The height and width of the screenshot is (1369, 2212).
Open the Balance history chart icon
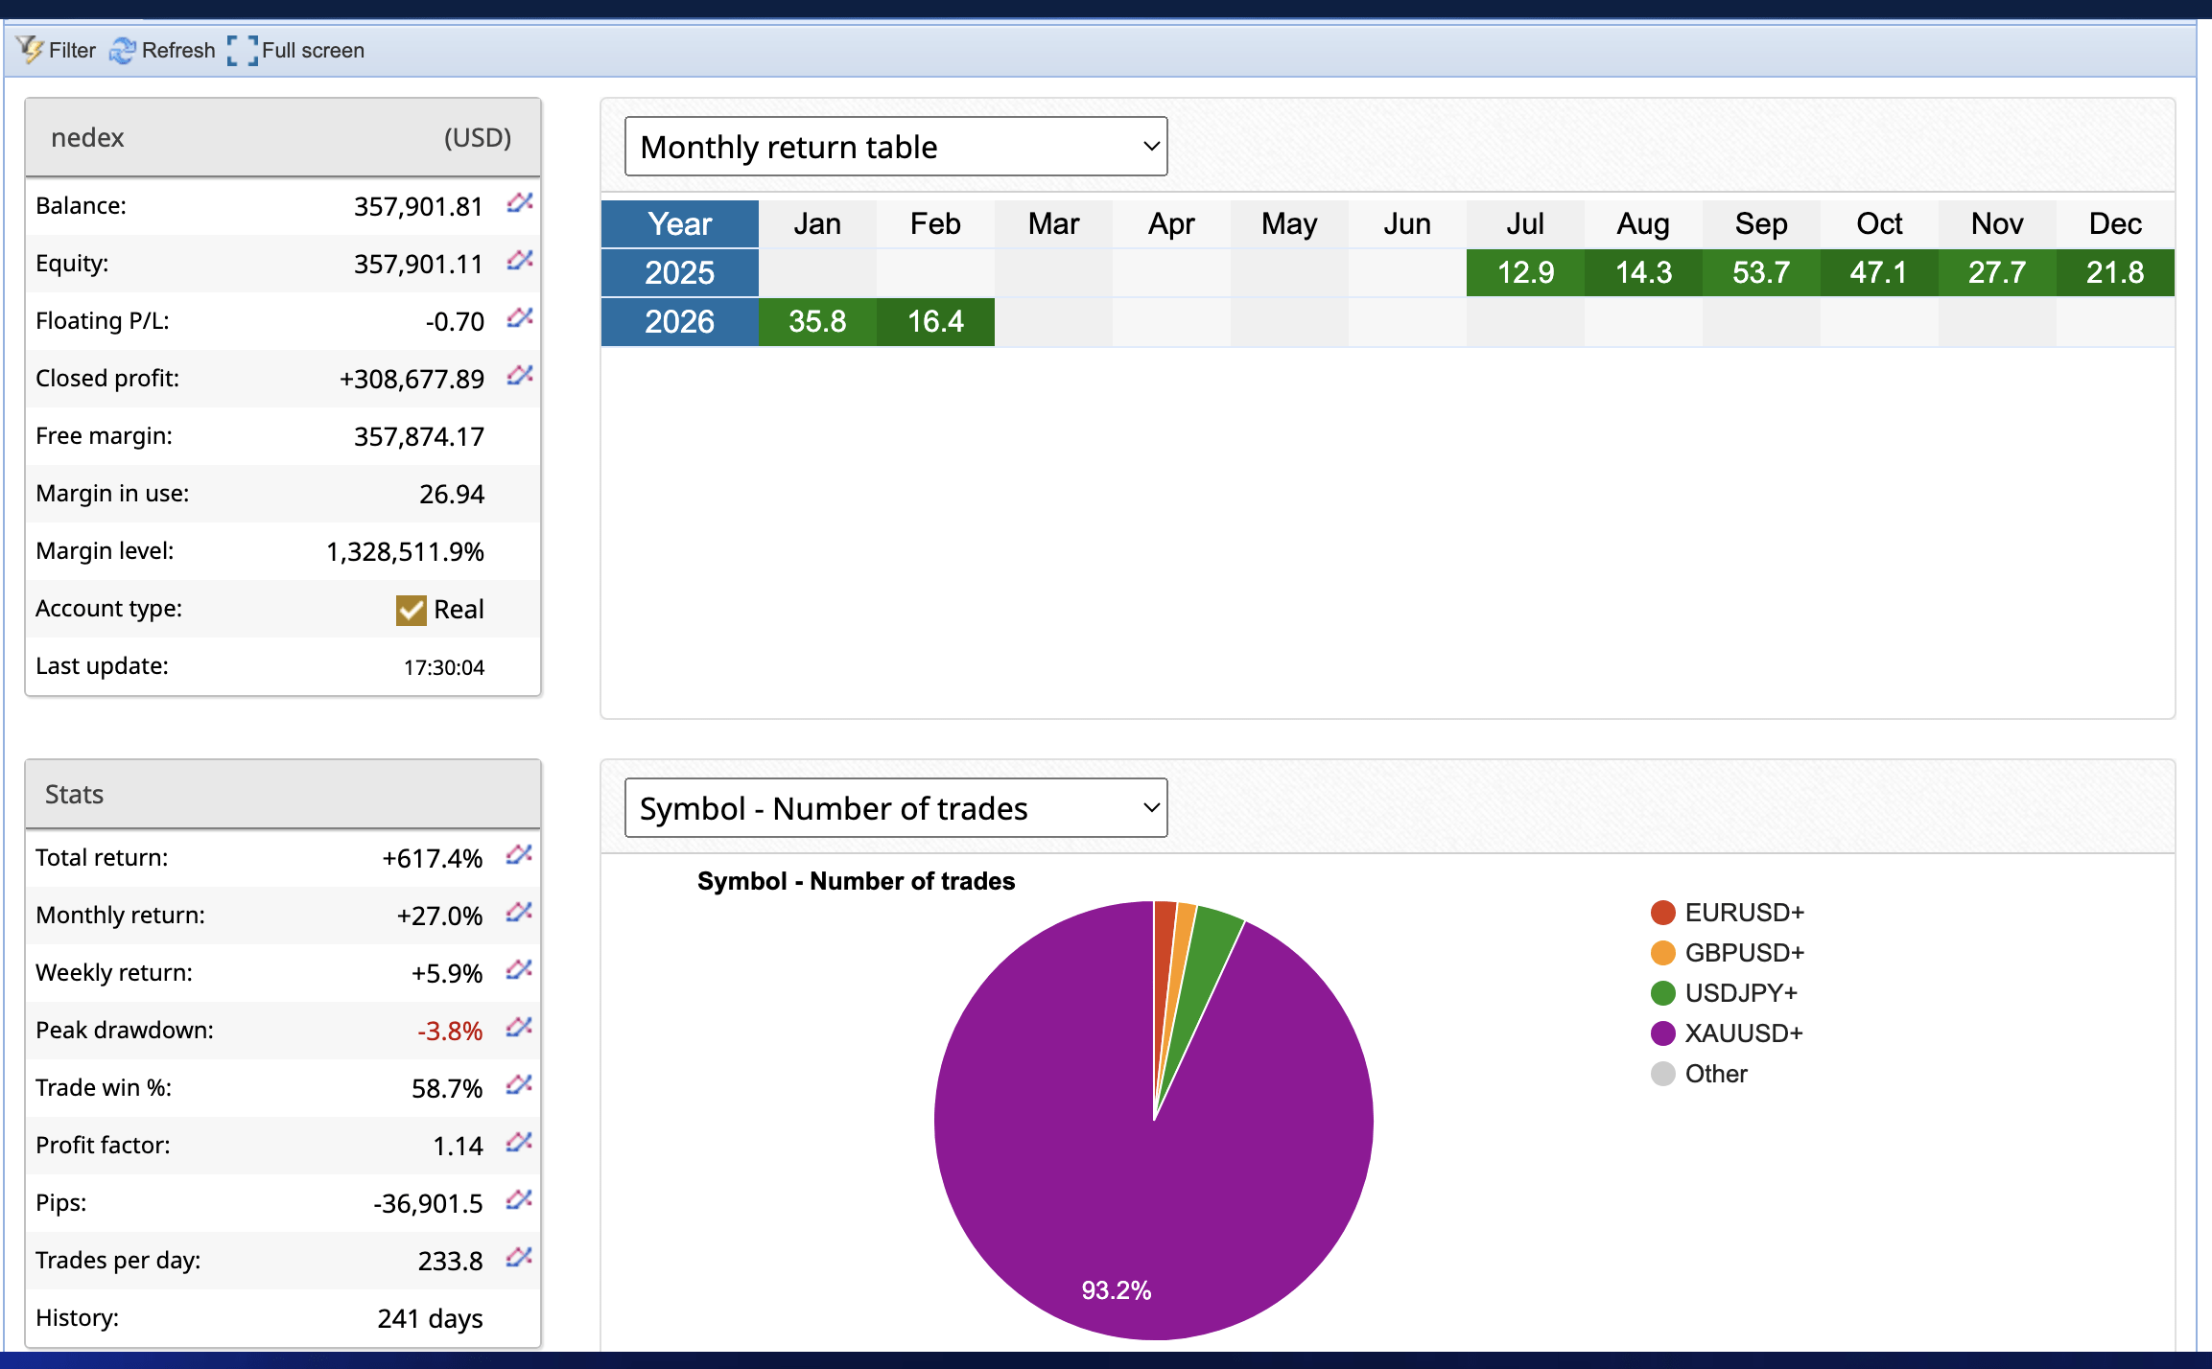(519, 204)
